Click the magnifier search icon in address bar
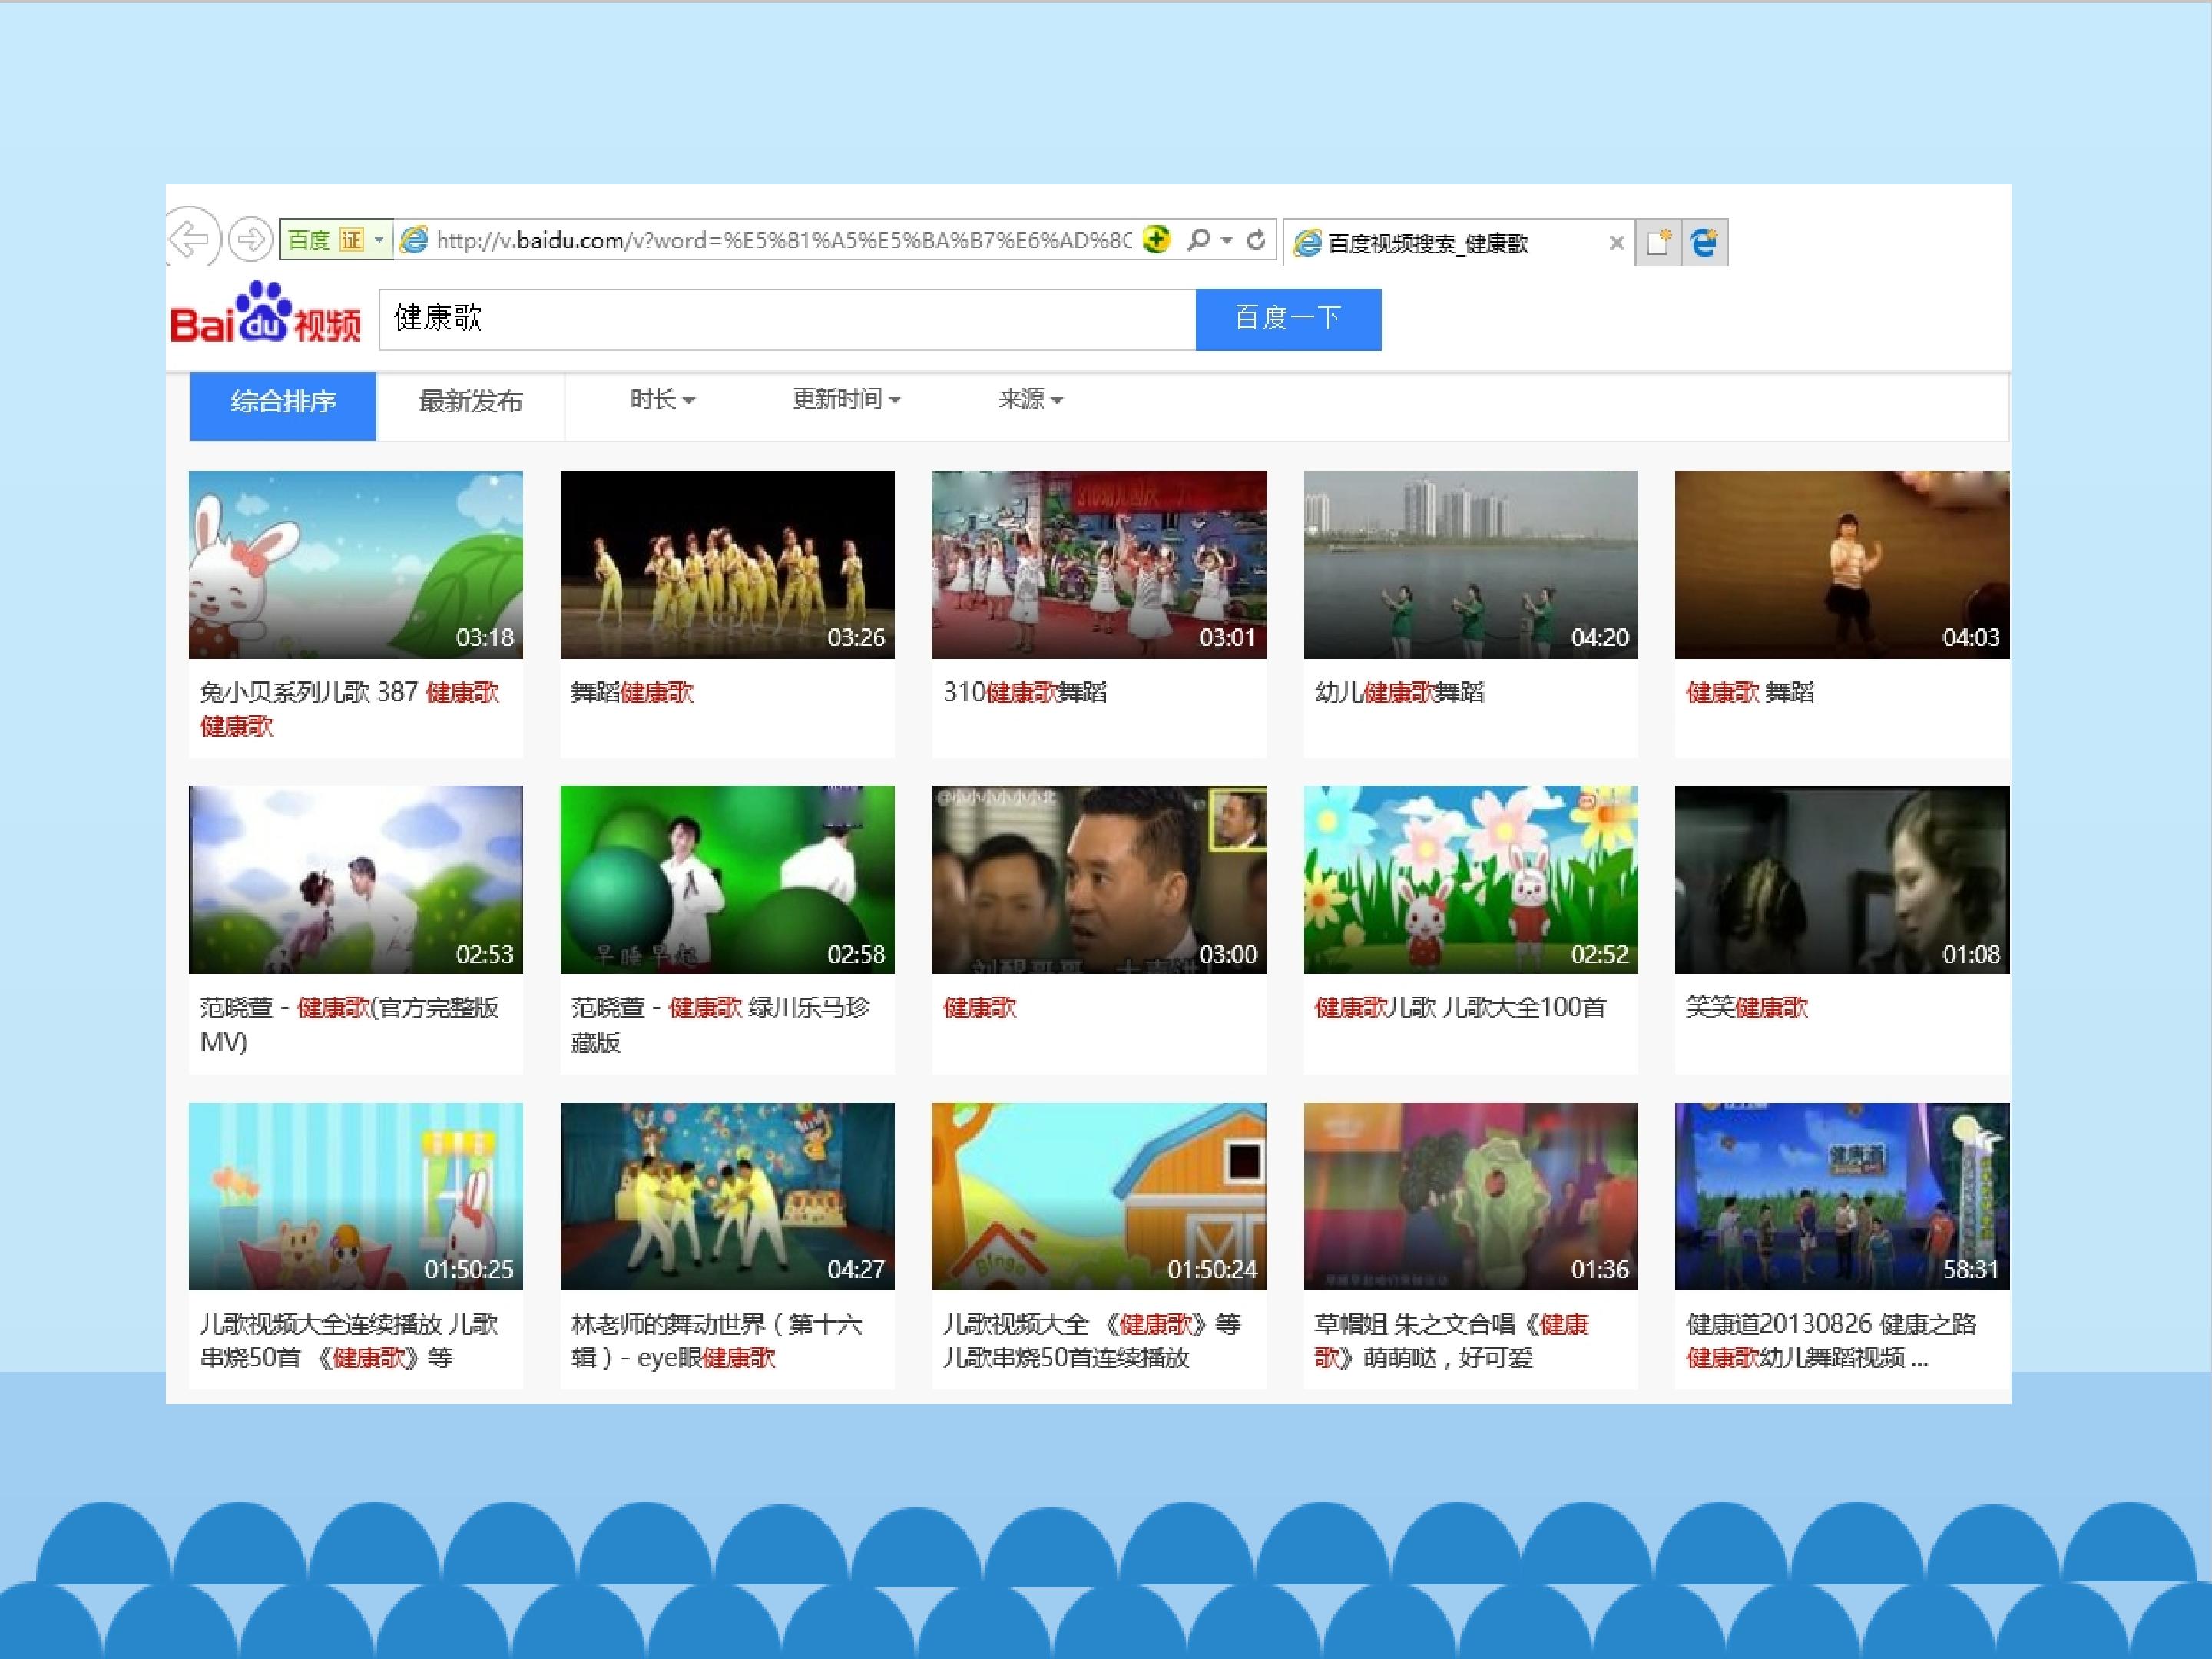Image resolution: width=2212 pixels, height=1659 pixels. click(x=1198, y=240)
